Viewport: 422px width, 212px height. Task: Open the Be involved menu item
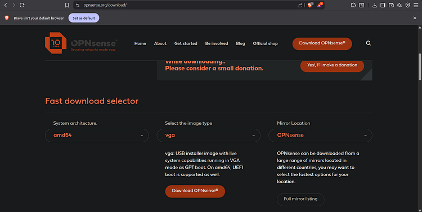[217, 43]
